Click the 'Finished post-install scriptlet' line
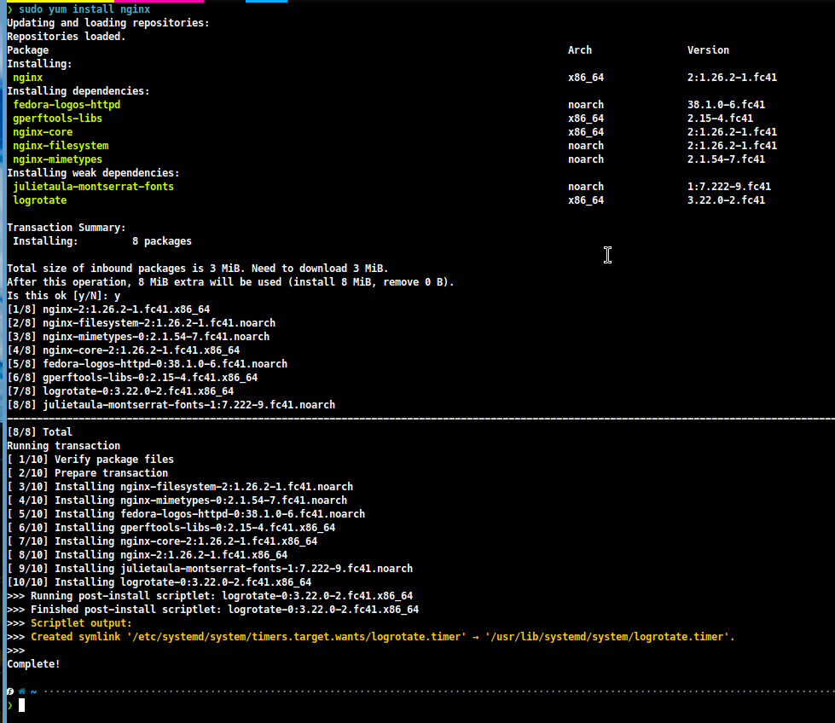Image resolution: width=835 pixels, height=723 pixels. 213,610
